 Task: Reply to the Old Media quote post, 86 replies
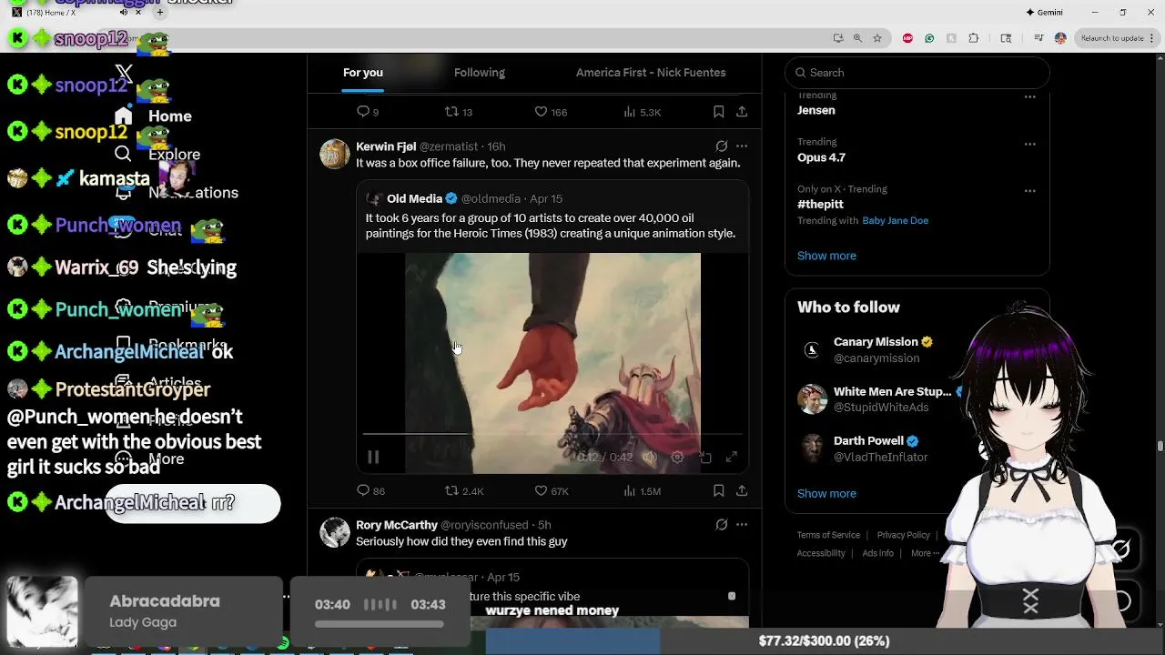[370, 491]
